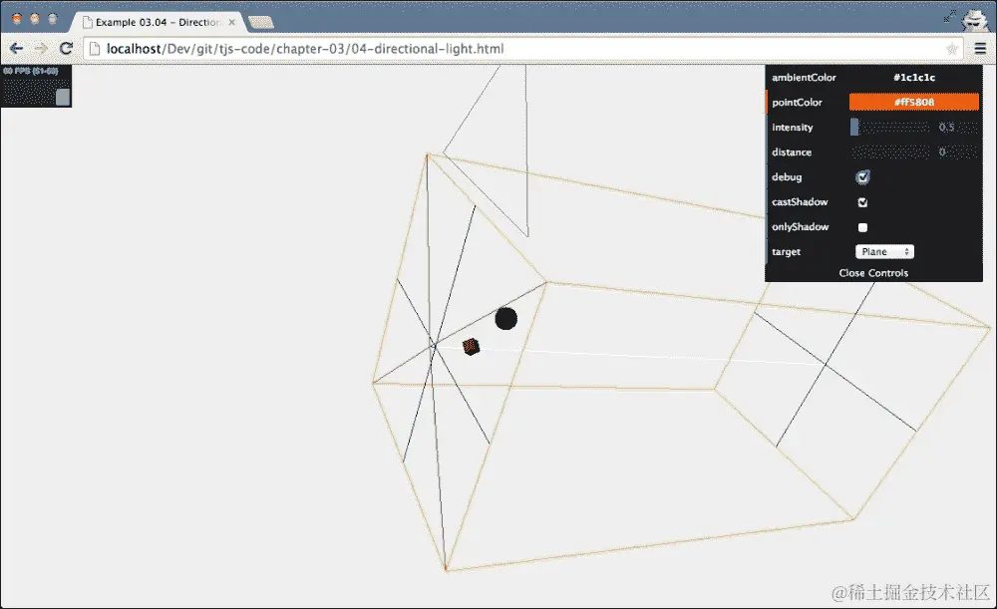Click the ambientColor value #1c1c1c

point(913,78)
